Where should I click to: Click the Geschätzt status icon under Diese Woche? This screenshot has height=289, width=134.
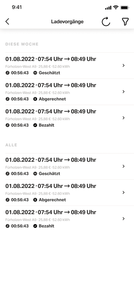pos(35,73)
